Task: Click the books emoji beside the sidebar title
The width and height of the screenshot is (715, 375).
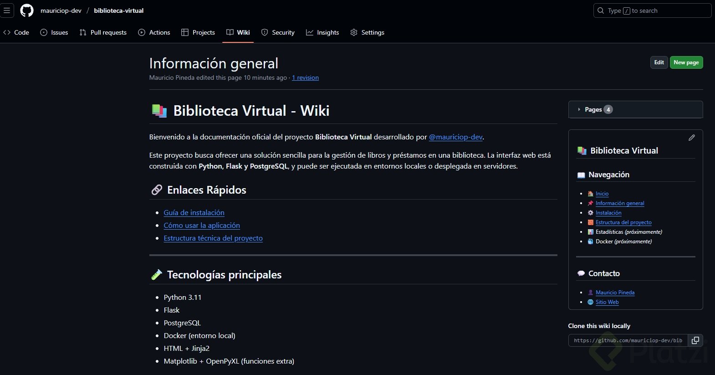Action: click(582, 150)
